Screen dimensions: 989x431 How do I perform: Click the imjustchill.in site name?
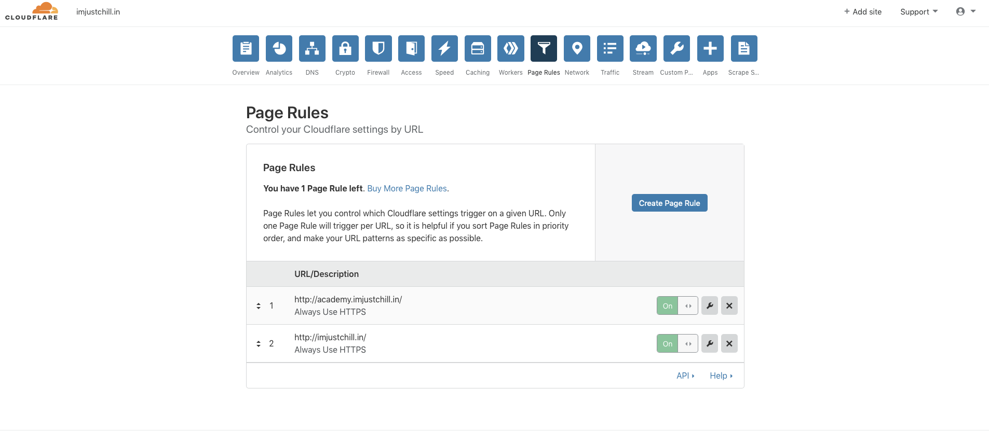coord(98,11)
